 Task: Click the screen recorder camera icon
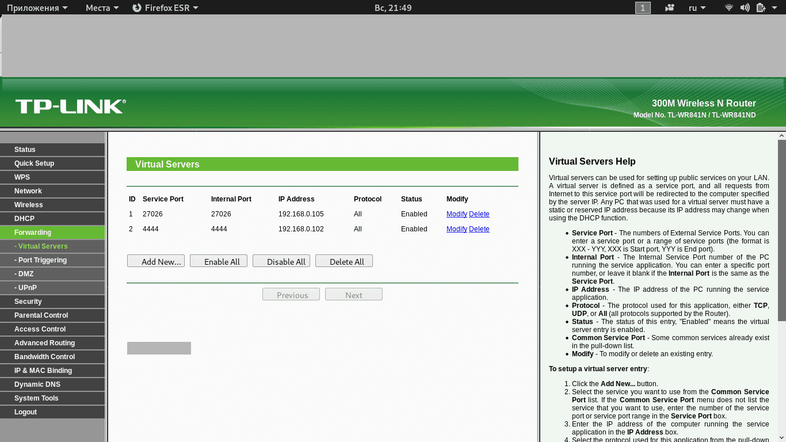(669, 7)
